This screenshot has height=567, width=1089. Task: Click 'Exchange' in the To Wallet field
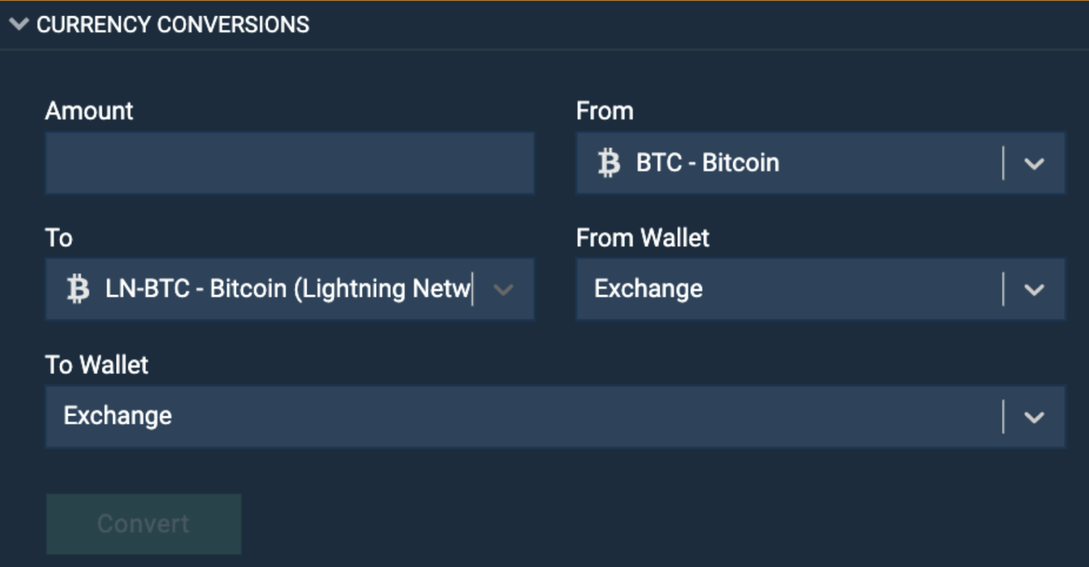tap(117, 417)
